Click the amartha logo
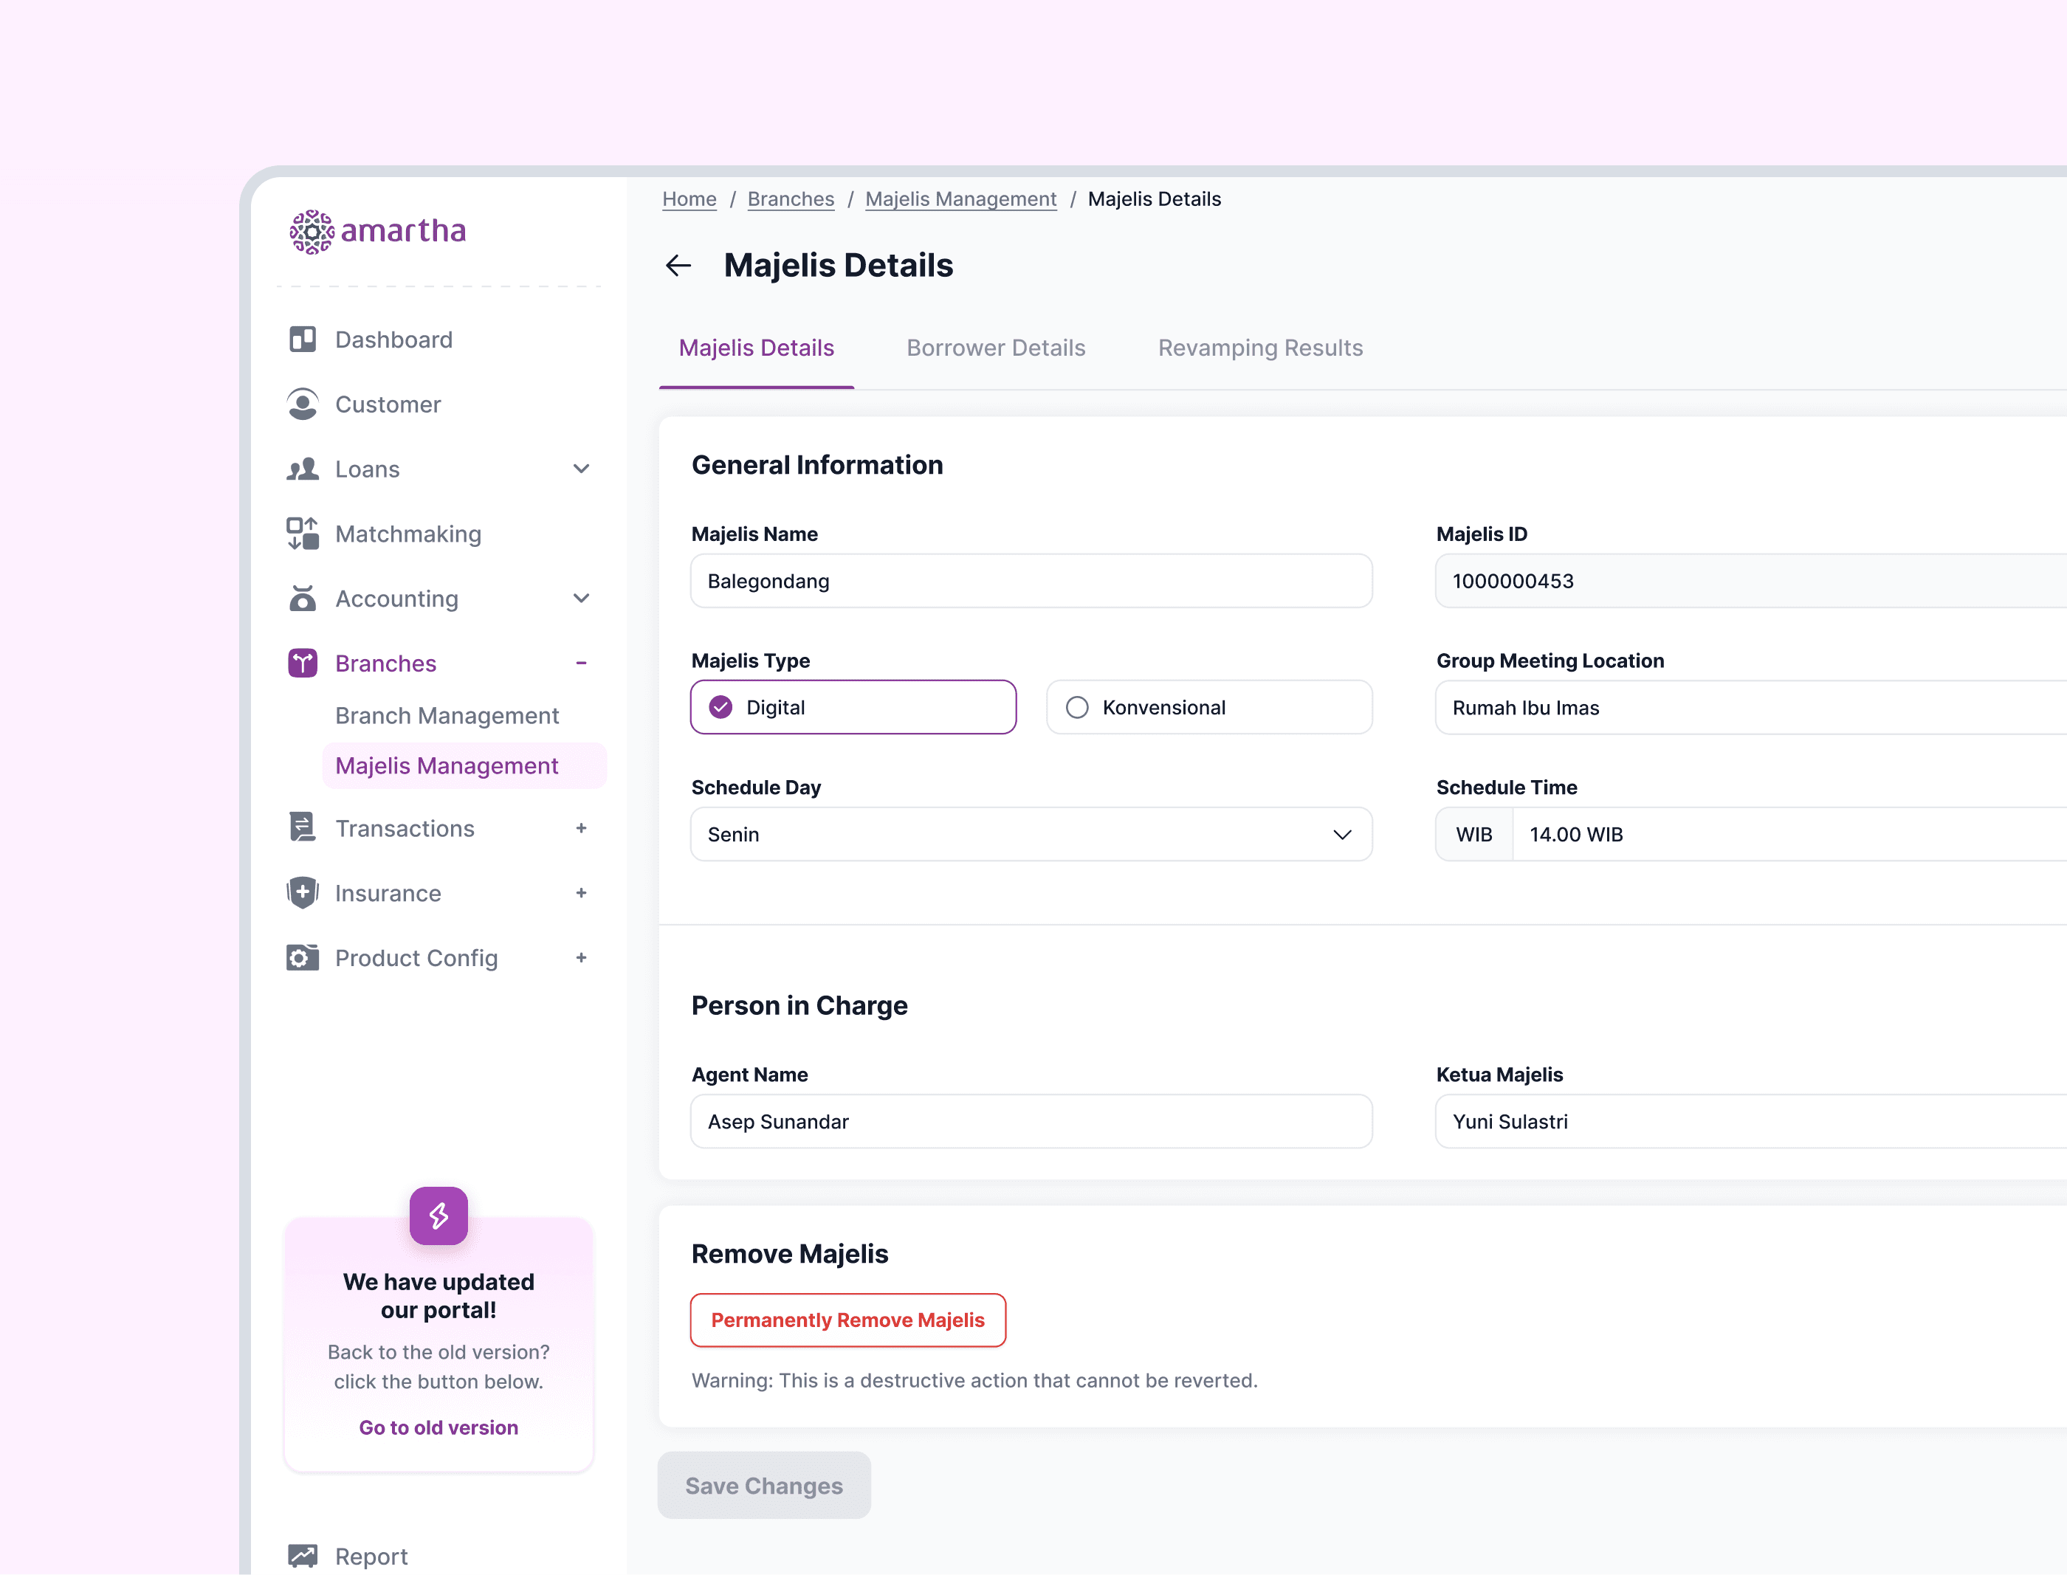The width and height of the screenshot is (2067, 1575). pyautogui.click(x=378, y=230)
